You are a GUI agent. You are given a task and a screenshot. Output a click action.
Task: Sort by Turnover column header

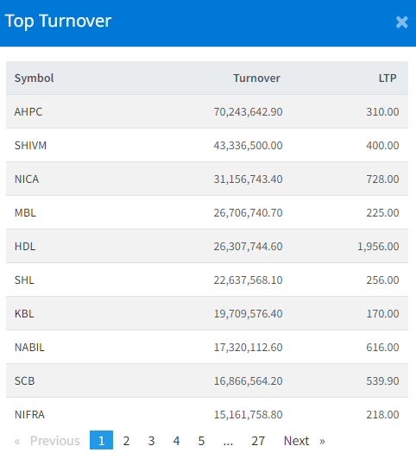coord(256,79)
